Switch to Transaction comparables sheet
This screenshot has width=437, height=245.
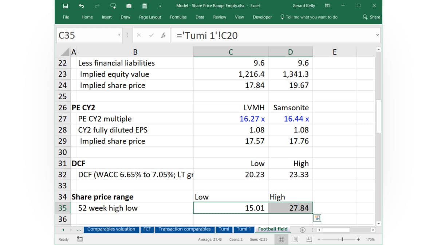click(185, 229)
